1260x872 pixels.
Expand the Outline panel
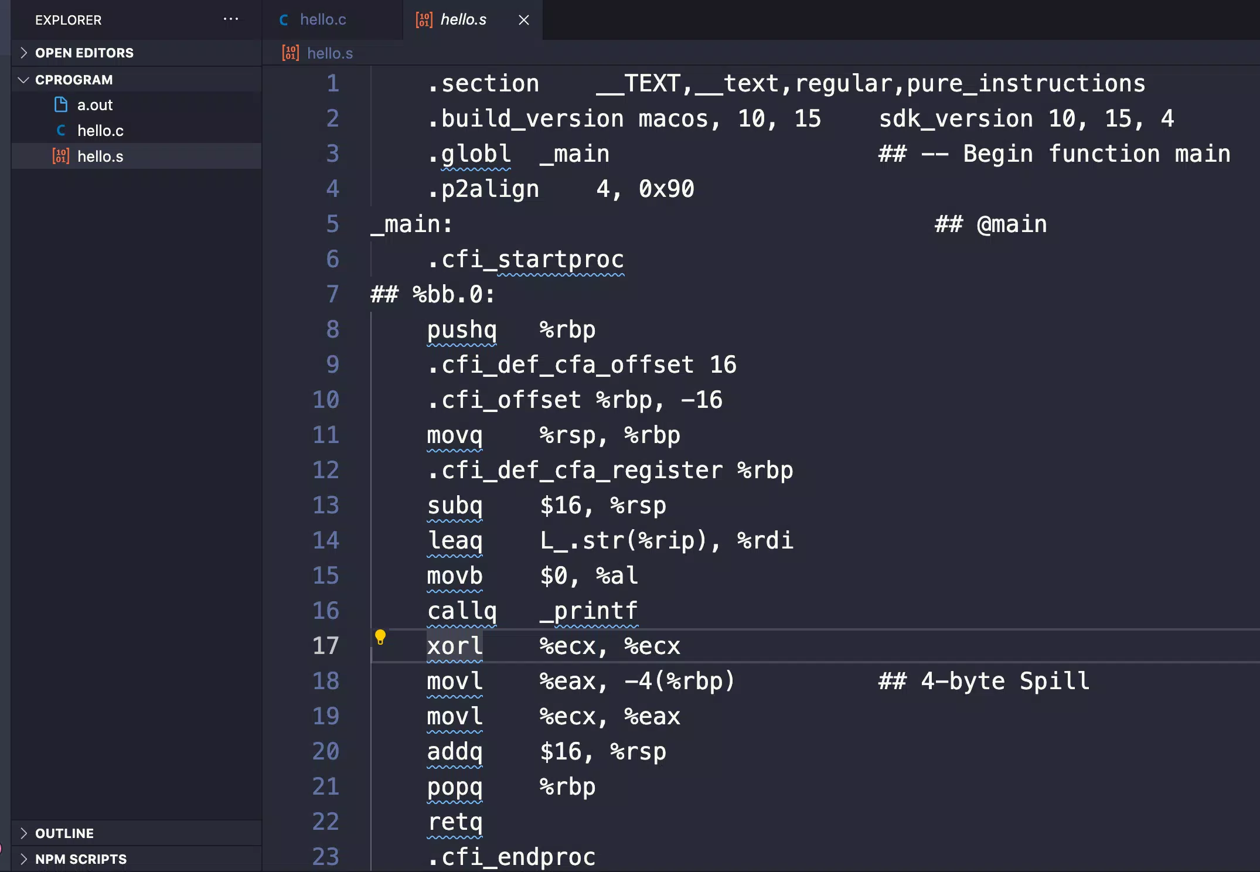tap(137, 833)
